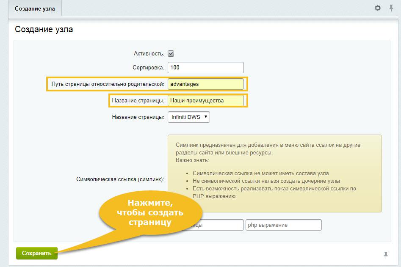Select the Создание узла tab
This screenshot has height=267, width=401.
35,9
